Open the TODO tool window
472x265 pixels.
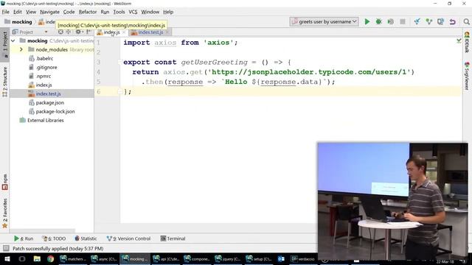[54, 239]
